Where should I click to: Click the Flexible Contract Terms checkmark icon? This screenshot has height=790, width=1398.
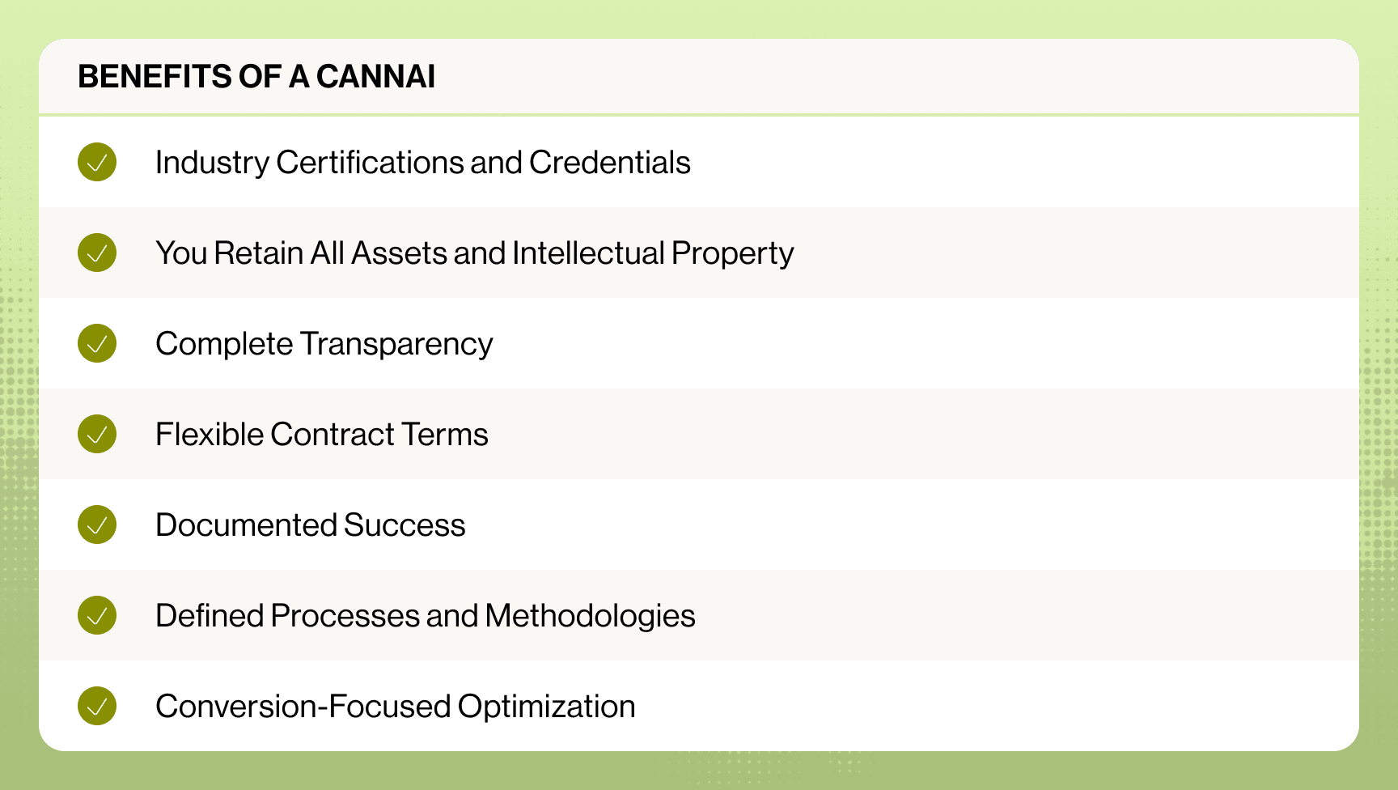click(x=97, y=434)
